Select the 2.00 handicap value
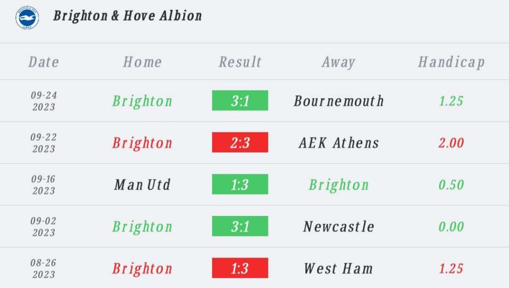The width and height of the screenshot is (509, 288). [x=451, y=143]
